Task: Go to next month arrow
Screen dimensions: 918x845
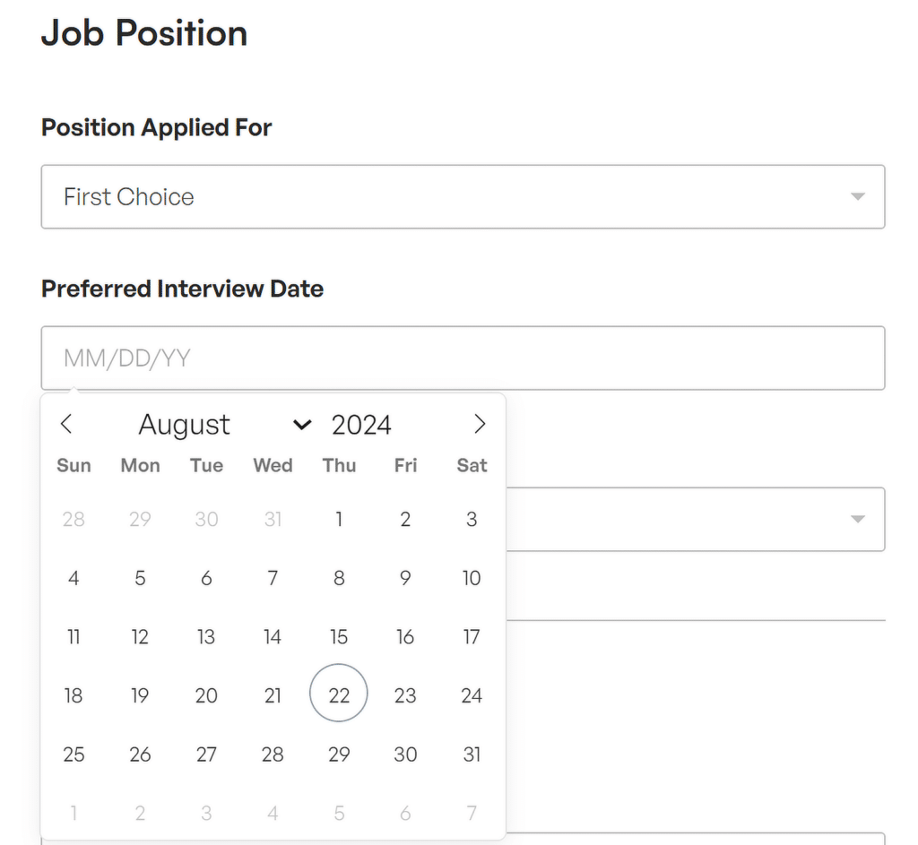Action: 480,425
